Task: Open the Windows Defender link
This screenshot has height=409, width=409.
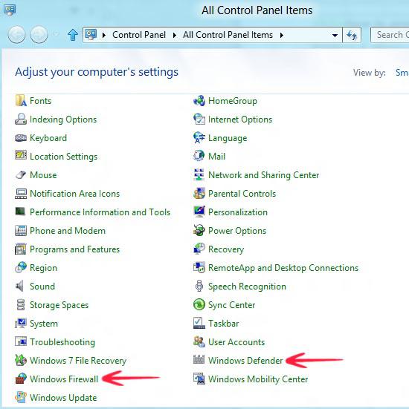Action: (245, 361)
